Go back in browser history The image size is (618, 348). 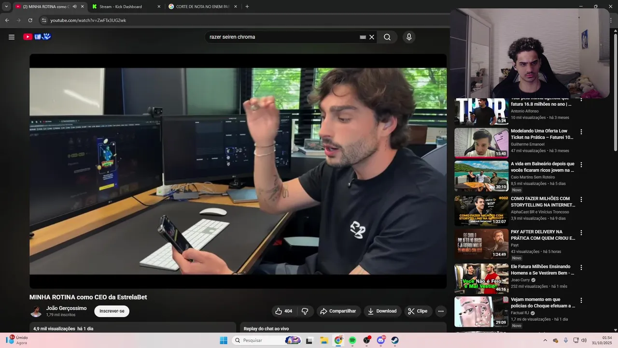click(7, 20)
